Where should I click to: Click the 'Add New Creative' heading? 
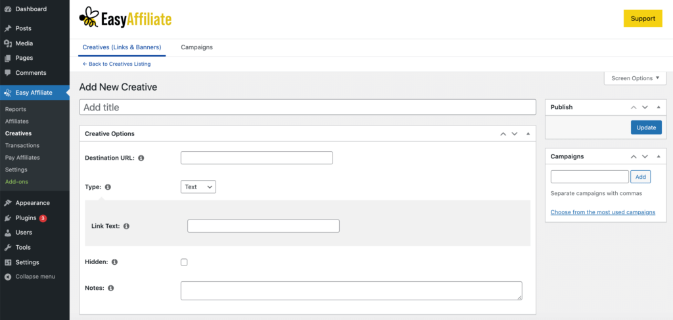click(118, 87)
